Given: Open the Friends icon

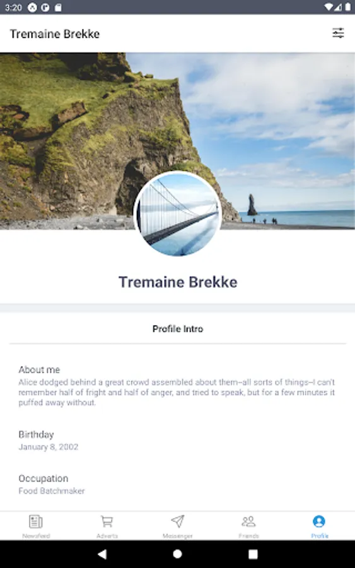Looking at the screenshot, I should pyautogui.click(x=248, y=522).
